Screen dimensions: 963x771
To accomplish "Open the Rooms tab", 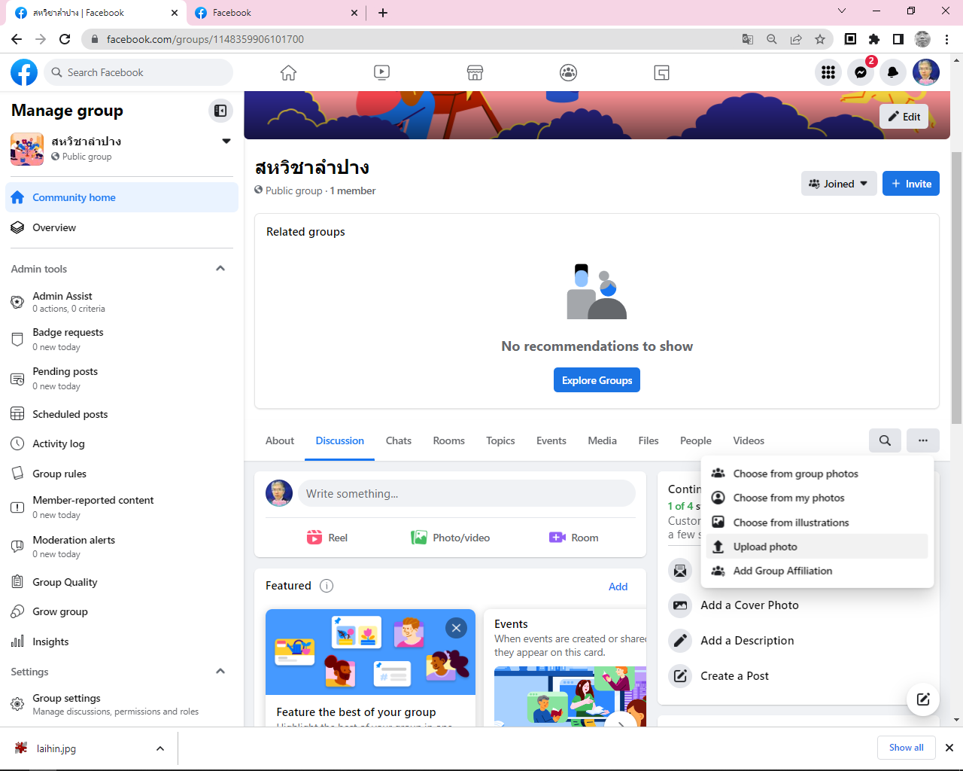I will 449,440.
